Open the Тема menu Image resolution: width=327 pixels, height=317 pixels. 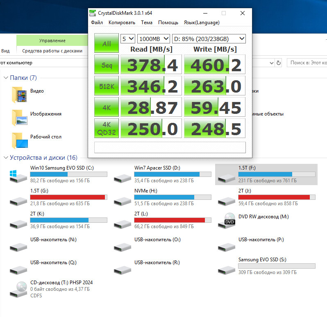tap(147, 23)
